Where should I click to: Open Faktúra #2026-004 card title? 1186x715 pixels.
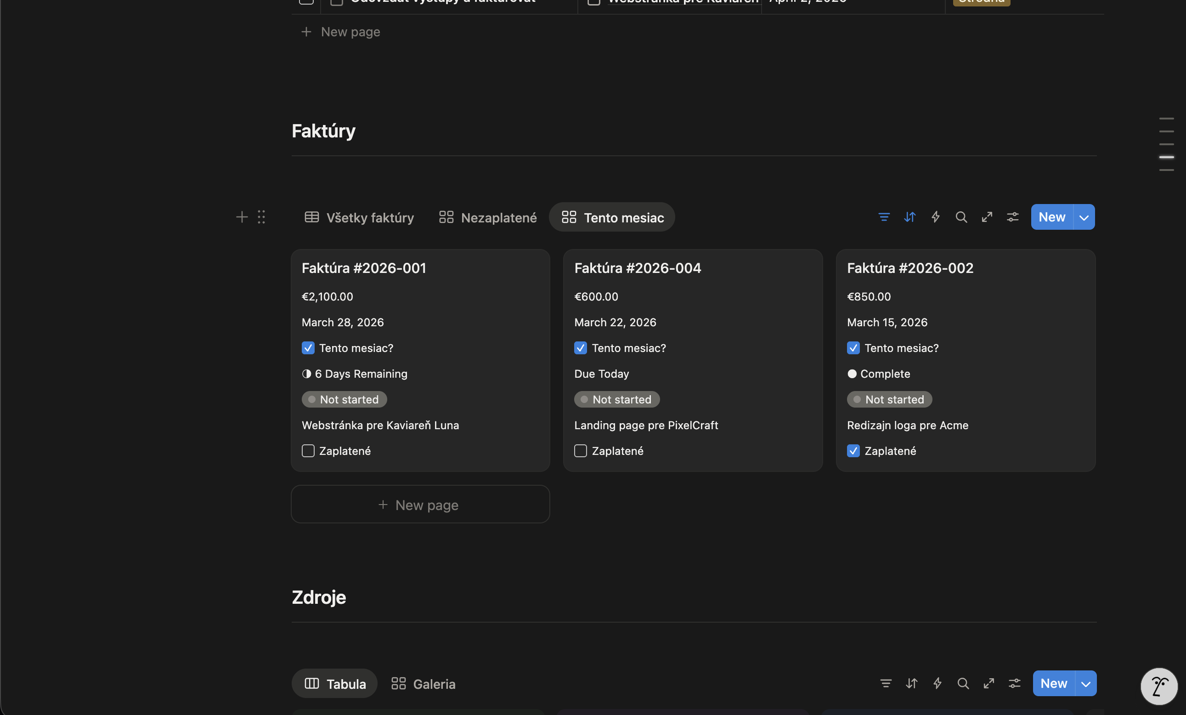(x=637, y=268)
